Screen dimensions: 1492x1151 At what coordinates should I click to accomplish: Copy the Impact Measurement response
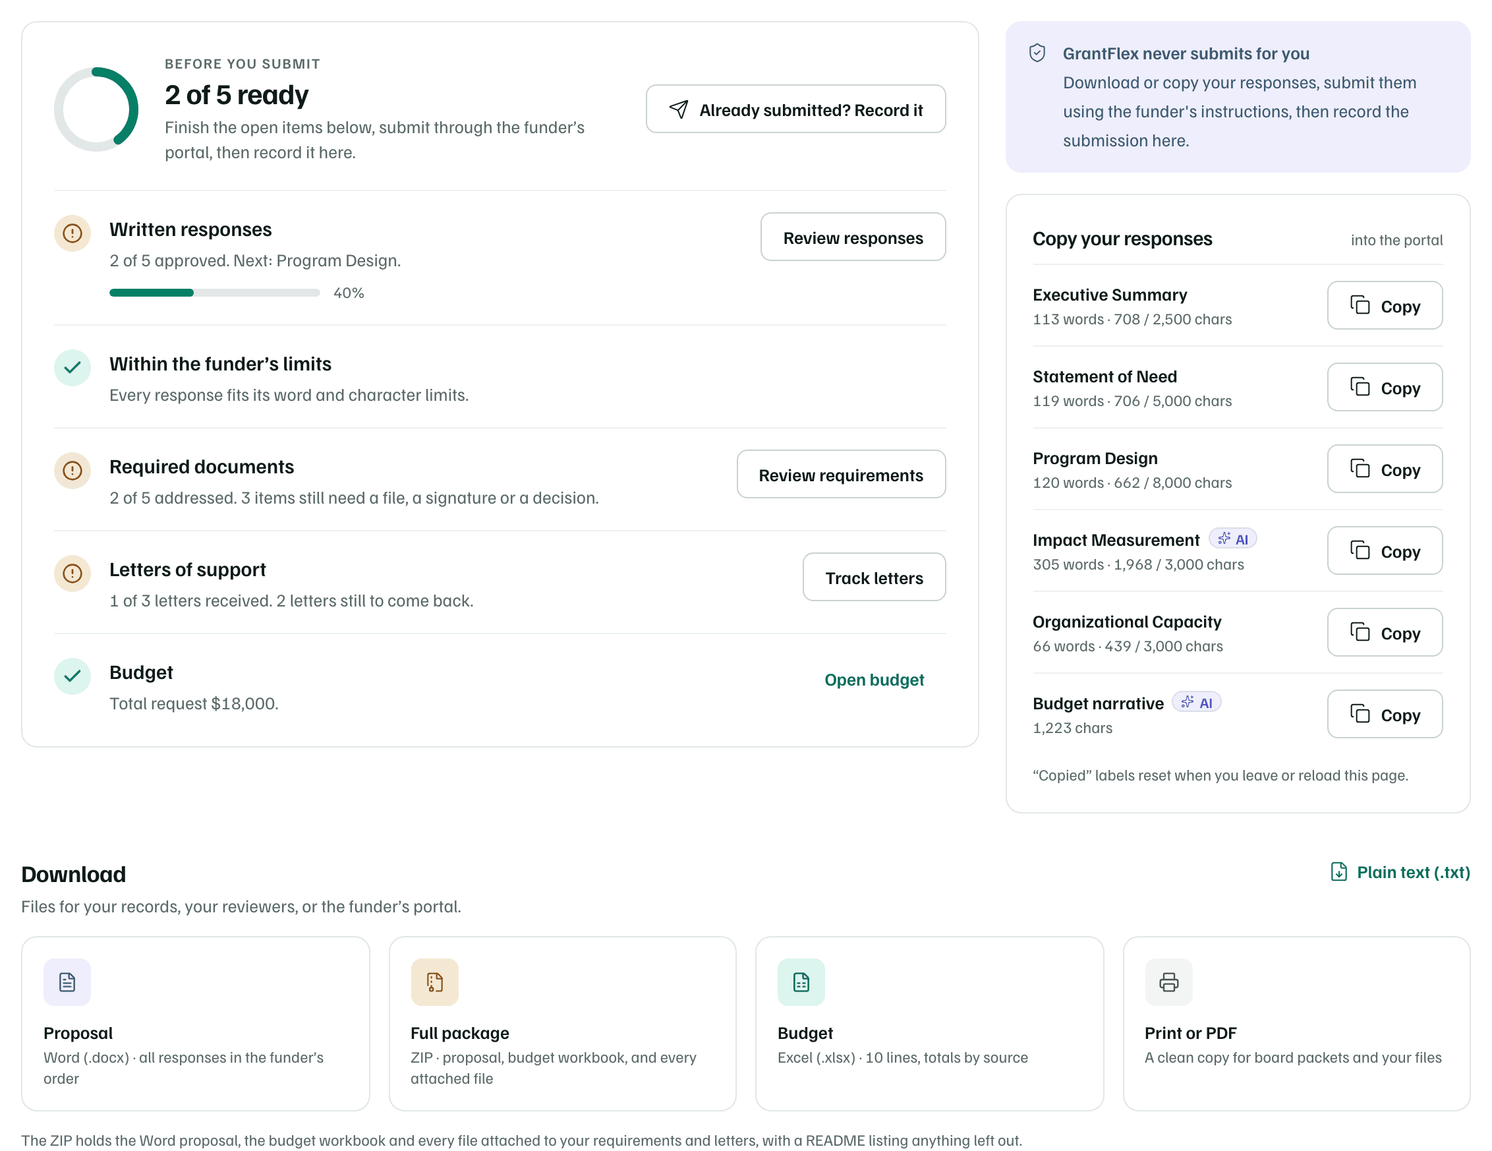tap(1385, 551)
